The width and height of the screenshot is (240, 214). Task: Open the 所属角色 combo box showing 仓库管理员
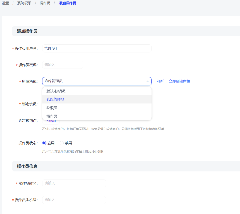coord(93,81)
